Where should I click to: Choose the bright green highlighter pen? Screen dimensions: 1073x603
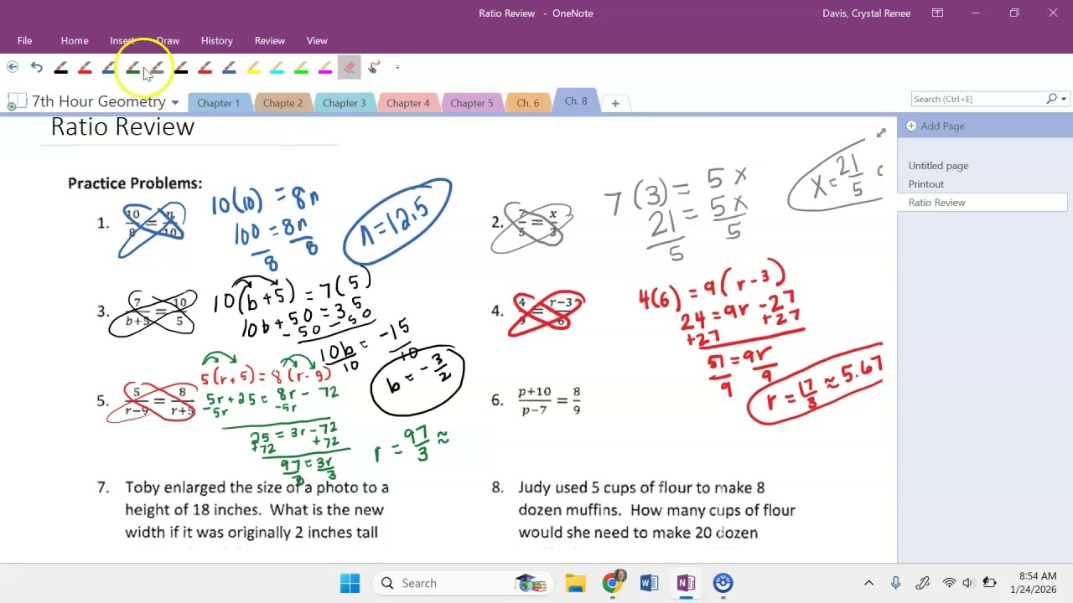coord(301,68)
